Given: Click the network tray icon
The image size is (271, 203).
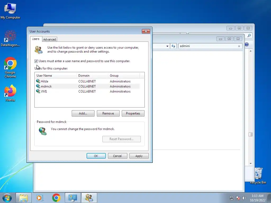Looking at the screenshot, I should point(231,198).
